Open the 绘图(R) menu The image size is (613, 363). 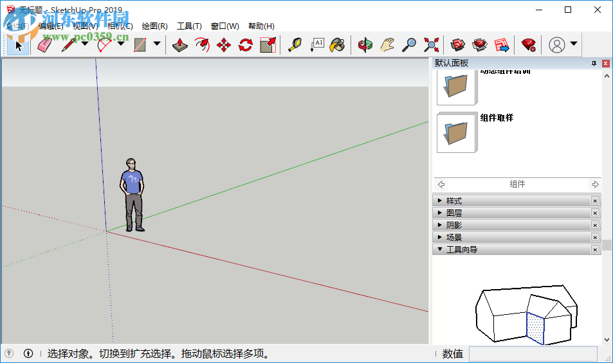pyautogui.click(x=155, y=26)
